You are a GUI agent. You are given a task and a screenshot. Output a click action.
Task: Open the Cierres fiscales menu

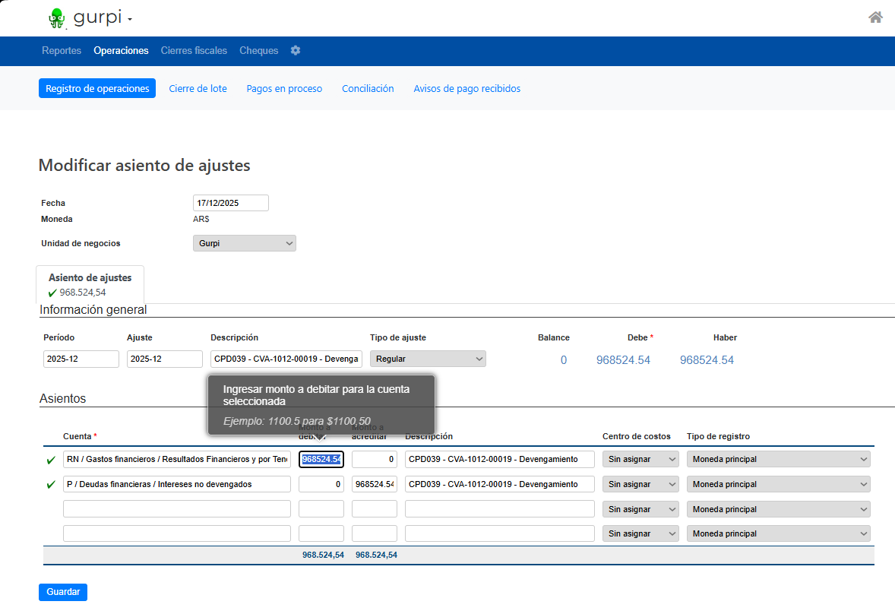(x=194, y=50)
